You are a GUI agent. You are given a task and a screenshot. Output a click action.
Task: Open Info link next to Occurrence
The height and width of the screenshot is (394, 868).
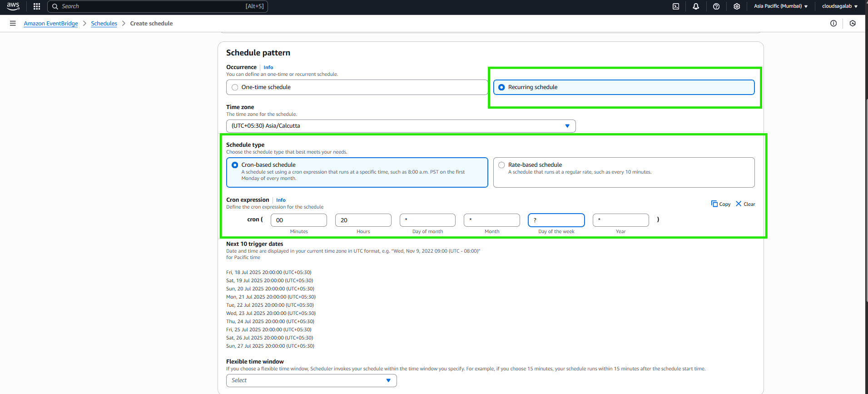pos(268,67)
